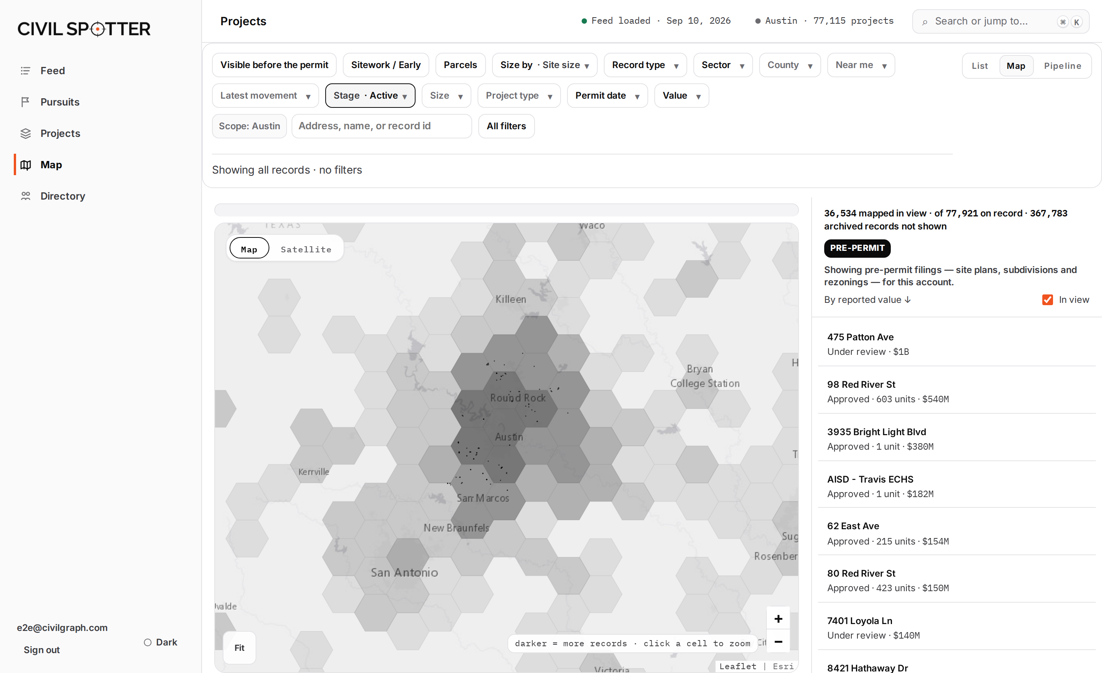Toggle the Parcels filter chip
This screenshot has height=673, width=1102.
(x=460, y=65)
